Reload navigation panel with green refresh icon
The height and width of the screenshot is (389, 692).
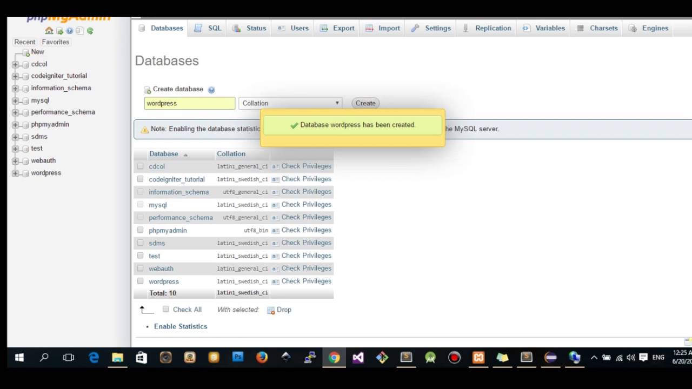pos(90,31)
